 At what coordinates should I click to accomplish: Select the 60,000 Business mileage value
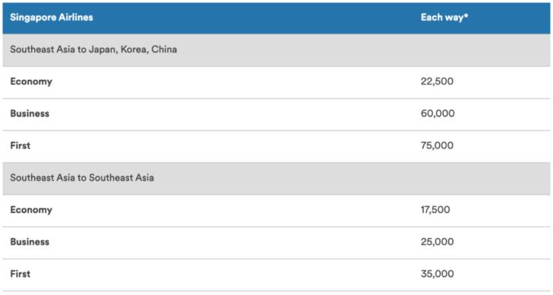pos(438,113)
